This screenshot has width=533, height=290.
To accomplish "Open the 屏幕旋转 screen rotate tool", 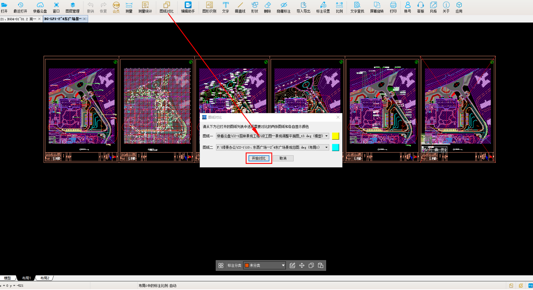I will [x=377, y=7].
